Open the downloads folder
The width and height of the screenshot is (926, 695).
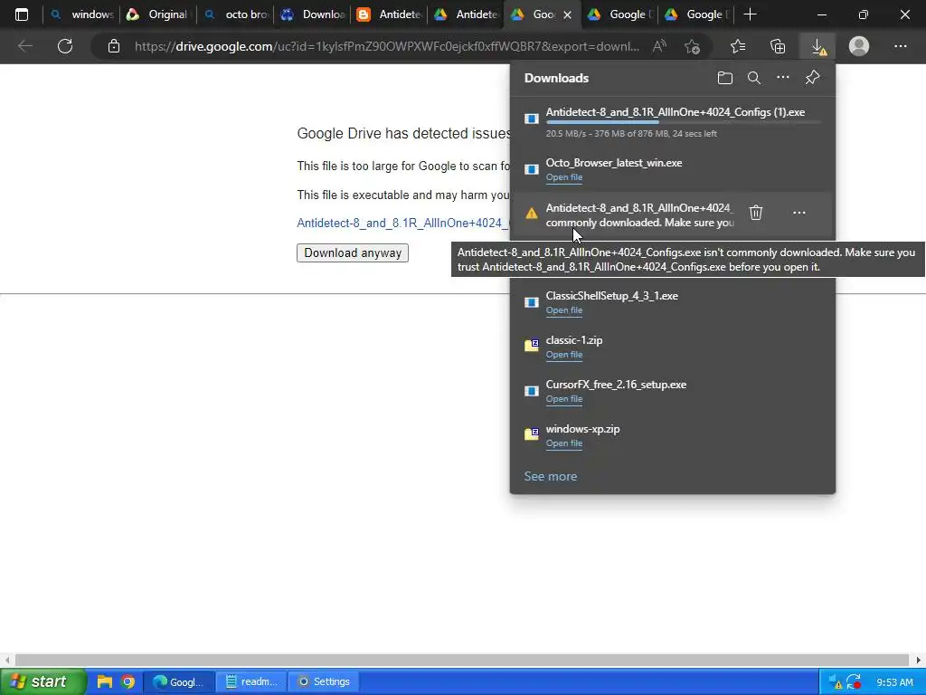point(725,78)
